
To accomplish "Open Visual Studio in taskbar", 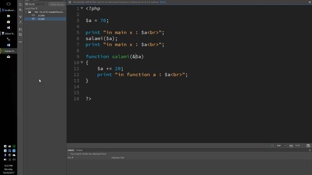I will pos(8,28).
